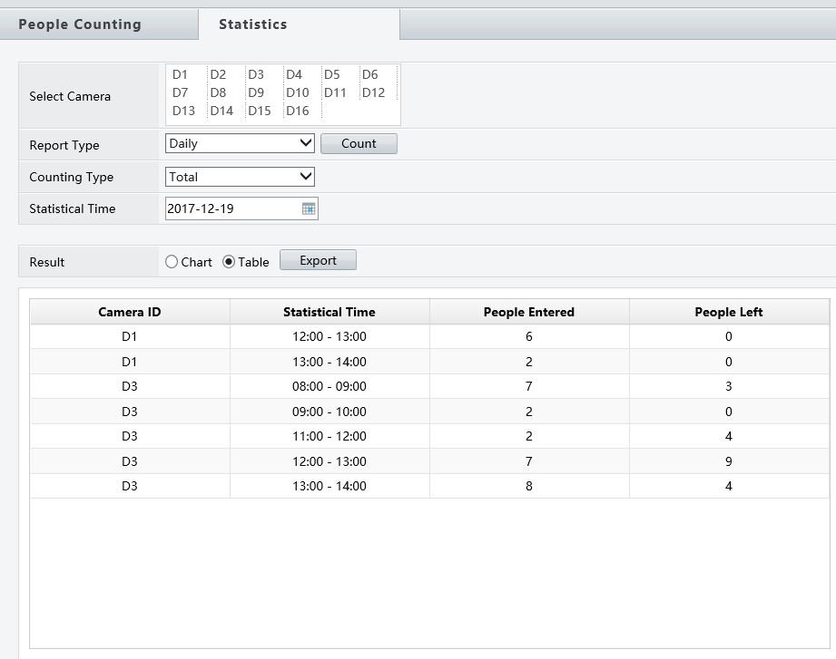Sort by the Camera ID column header
This screenshot has width=836, height=659.
pyautogui.click(x=130, y=312)
